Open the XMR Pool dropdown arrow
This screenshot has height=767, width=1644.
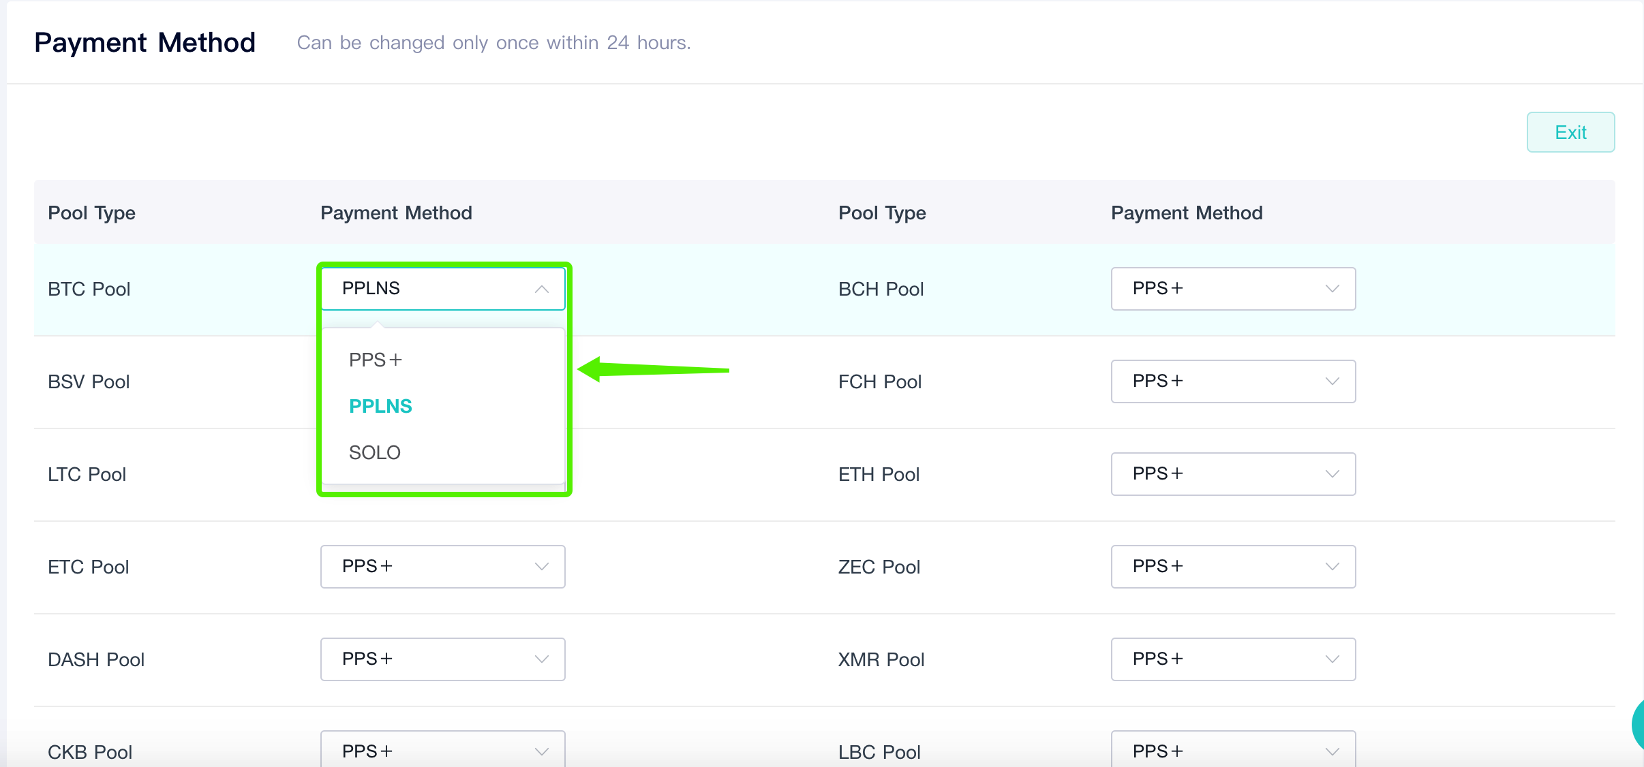(1333, 659)
